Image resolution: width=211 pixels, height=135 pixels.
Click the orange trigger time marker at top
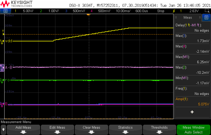tap(88, 14)
